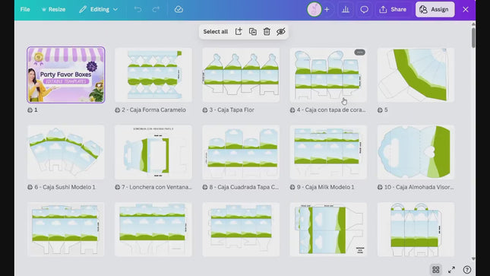This screenshot has width=490, height=276.
Task: Click the page 1 title label
Action: 36,109
